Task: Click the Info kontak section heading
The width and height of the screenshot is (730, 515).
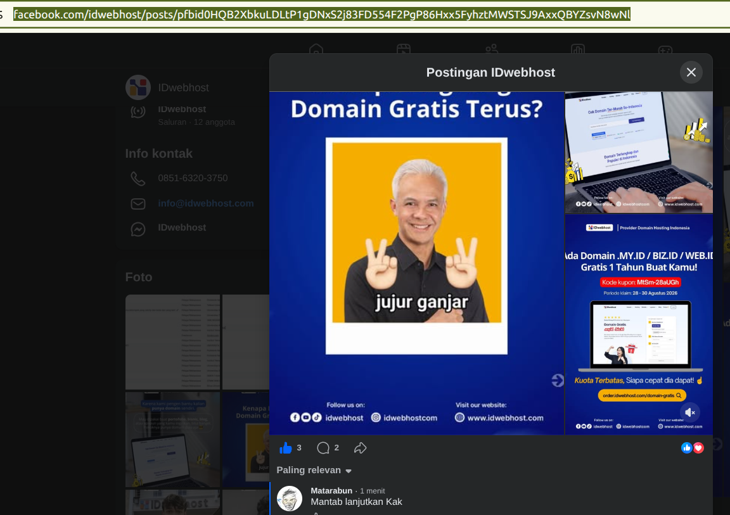Action: tap(159, 153)
